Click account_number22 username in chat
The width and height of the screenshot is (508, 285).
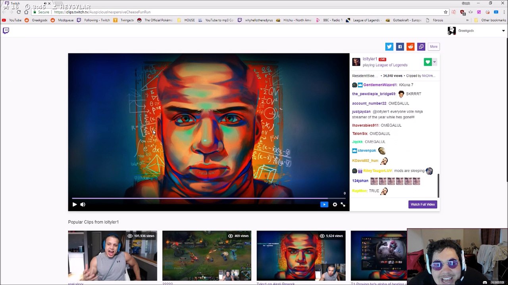coord(369,103)
